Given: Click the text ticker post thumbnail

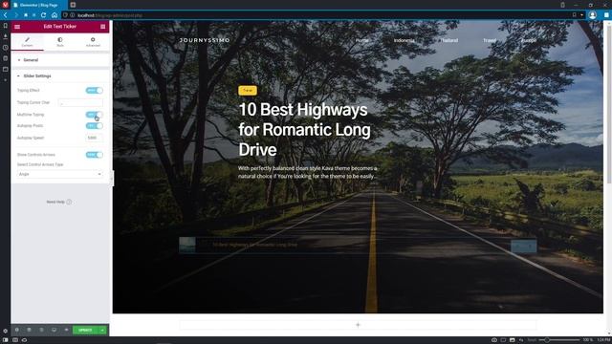Looking at the screenshot, I should click(x=187, y=245).
